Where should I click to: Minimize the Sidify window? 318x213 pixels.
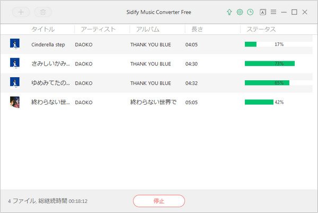click(x=284, y=12)
